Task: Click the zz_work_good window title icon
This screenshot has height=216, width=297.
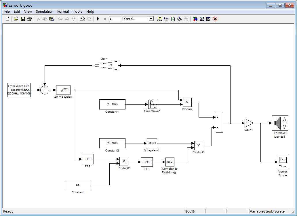Action: click(5, 5)
